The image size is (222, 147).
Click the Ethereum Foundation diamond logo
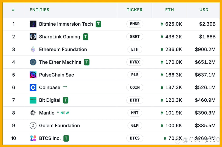[33, 49]
